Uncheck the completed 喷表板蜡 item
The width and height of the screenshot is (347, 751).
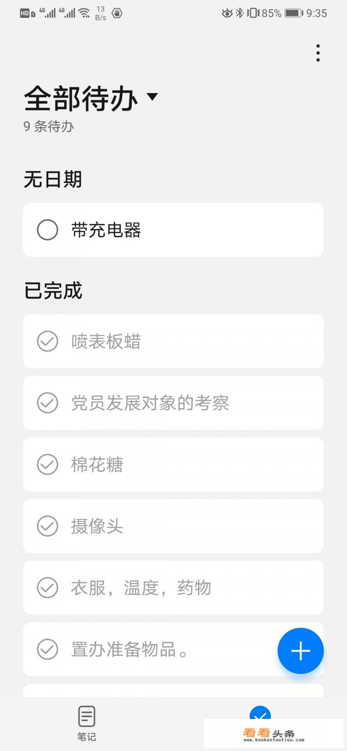tap(47, 341)
